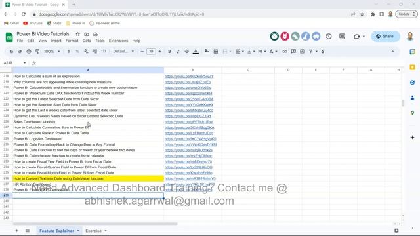Open the Borders tool
Image resolution: width=420 pixels, height=236 pixels.
216,51
